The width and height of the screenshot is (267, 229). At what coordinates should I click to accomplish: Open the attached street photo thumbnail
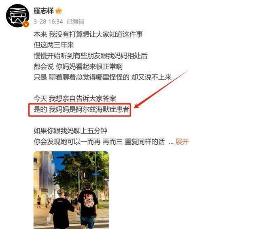(71, 190)
